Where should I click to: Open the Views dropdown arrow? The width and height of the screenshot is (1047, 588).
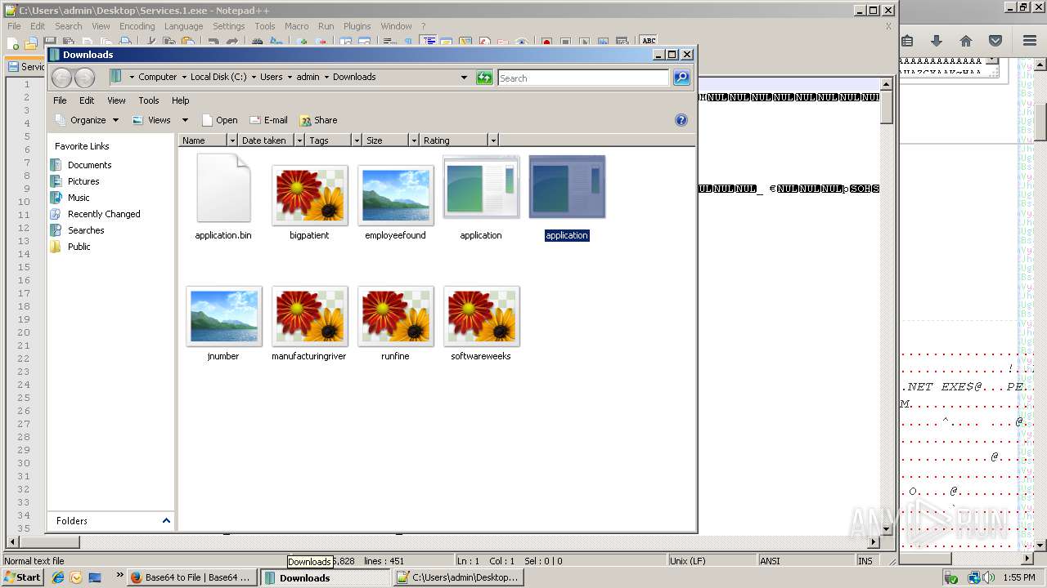point(185,120)
